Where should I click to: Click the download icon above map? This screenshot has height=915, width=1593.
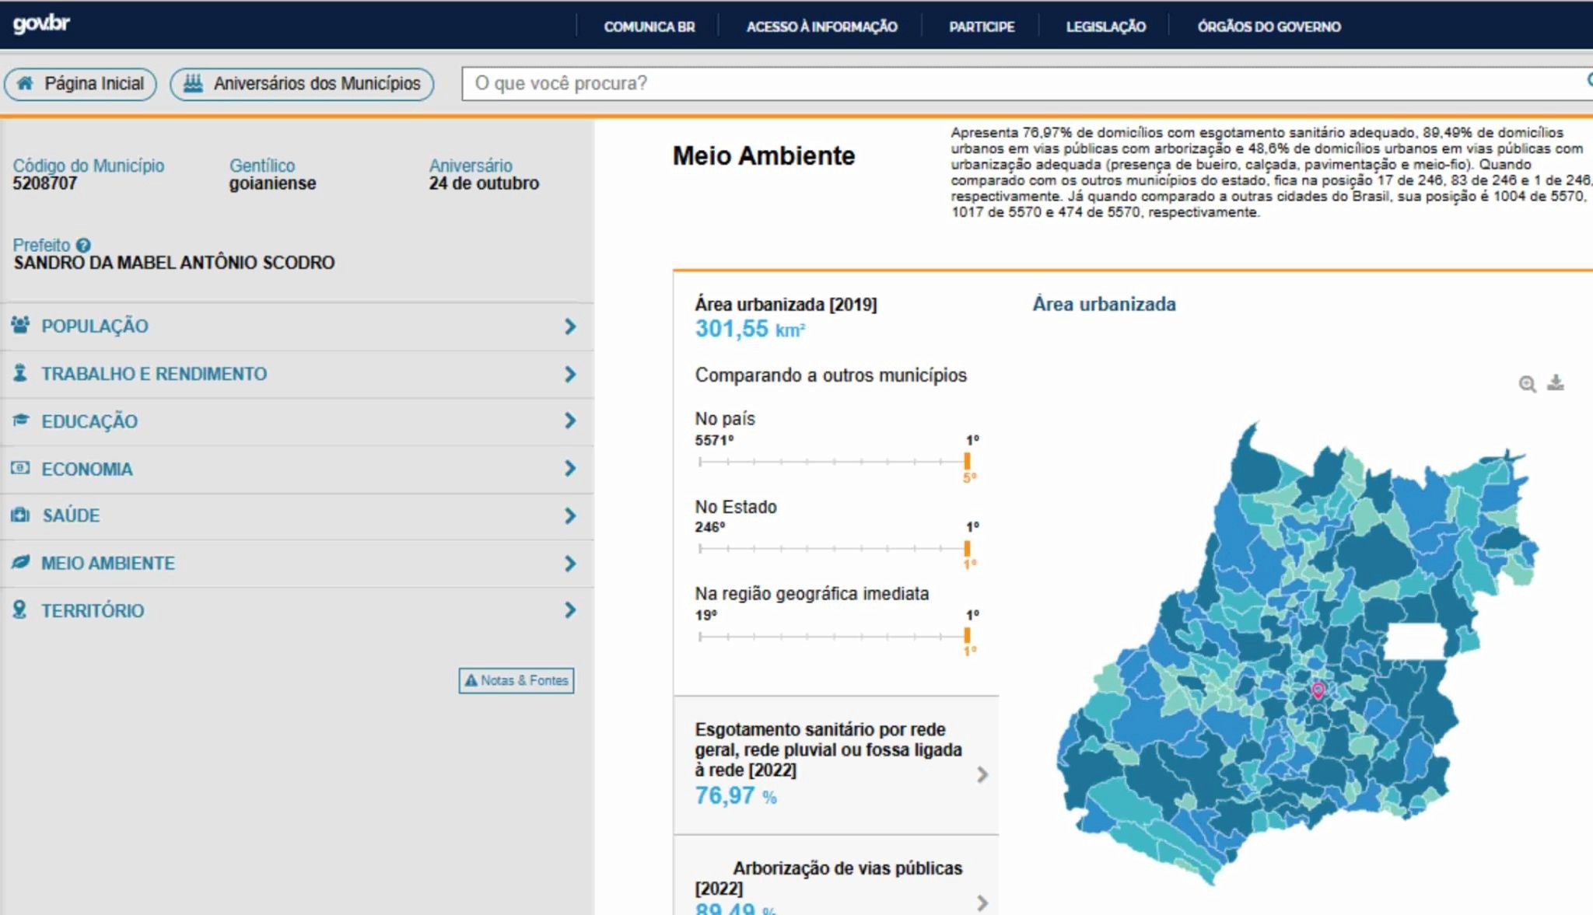pos(1555,382)
